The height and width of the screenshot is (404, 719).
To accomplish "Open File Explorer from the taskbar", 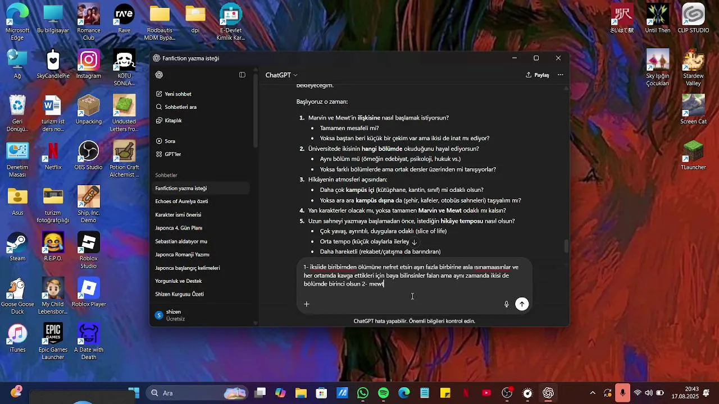I will [301, 393].
